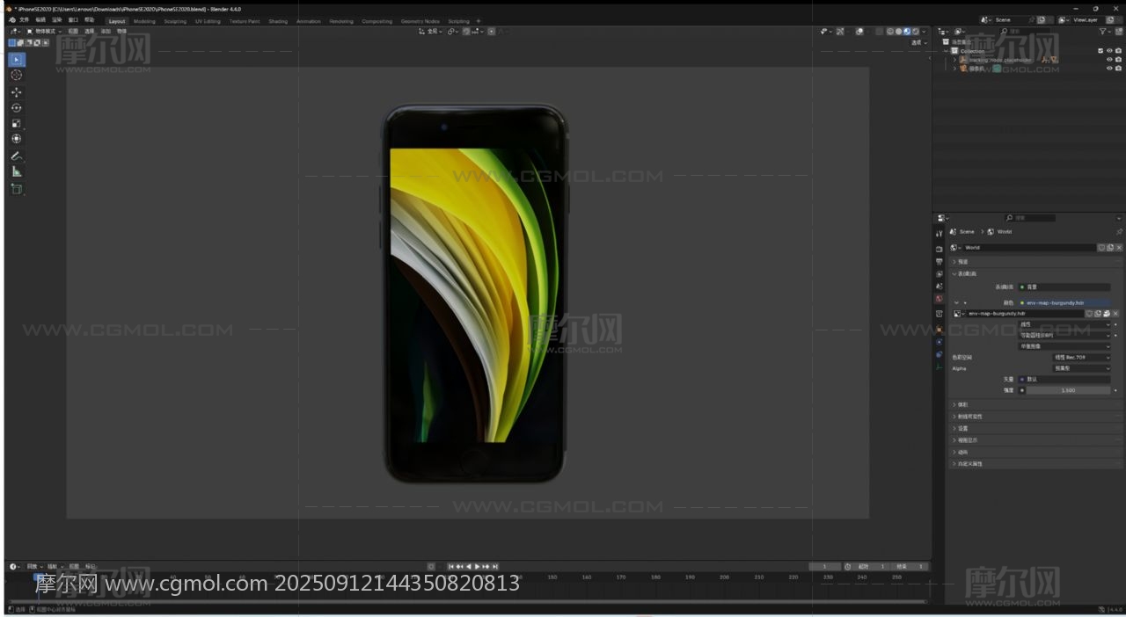Hide tracking_node_placeholder with eye icon

tap(1109, 60)
